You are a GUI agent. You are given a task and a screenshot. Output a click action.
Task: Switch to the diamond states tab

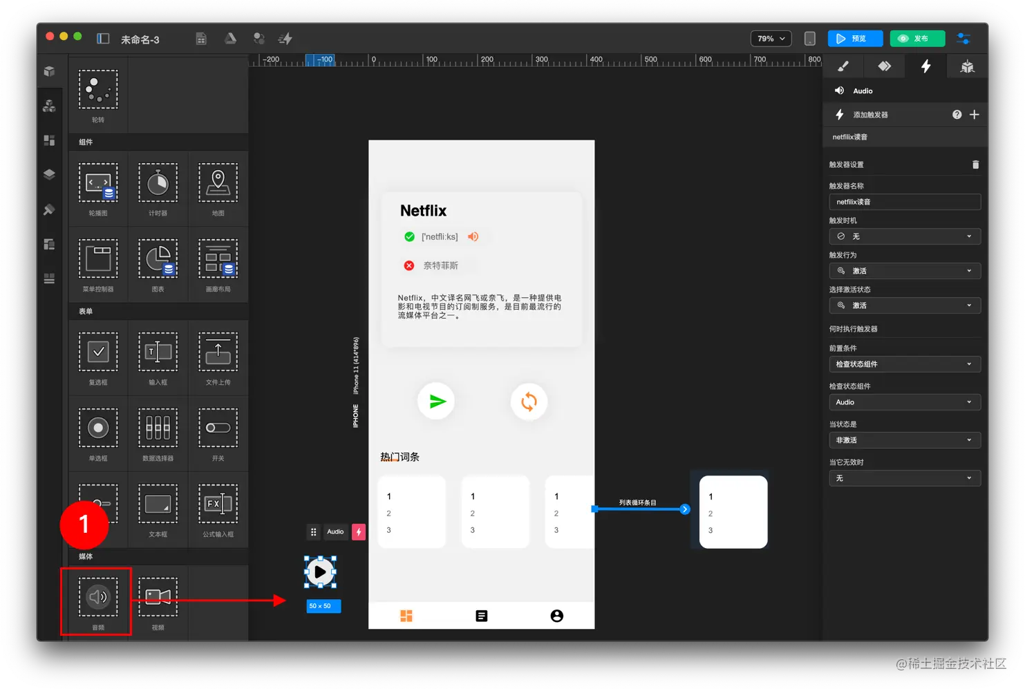(x=884, y=66)
